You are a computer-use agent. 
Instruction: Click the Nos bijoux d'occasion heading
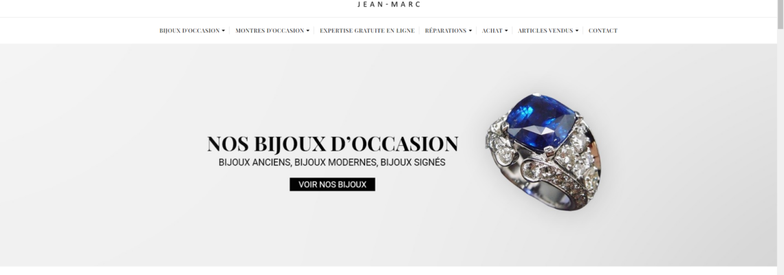click(x=332, y=144)
